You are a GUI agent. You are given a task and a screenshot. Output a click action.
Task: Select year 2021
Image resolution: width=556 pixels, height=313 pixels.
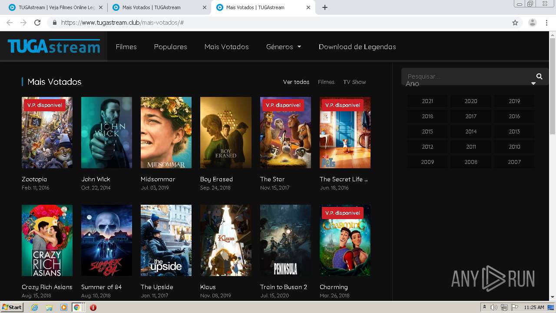(427, 101)
